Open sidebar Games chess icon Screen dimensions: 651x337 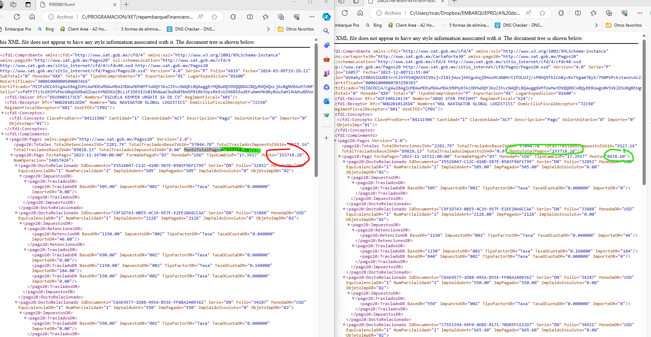(327, 73)
